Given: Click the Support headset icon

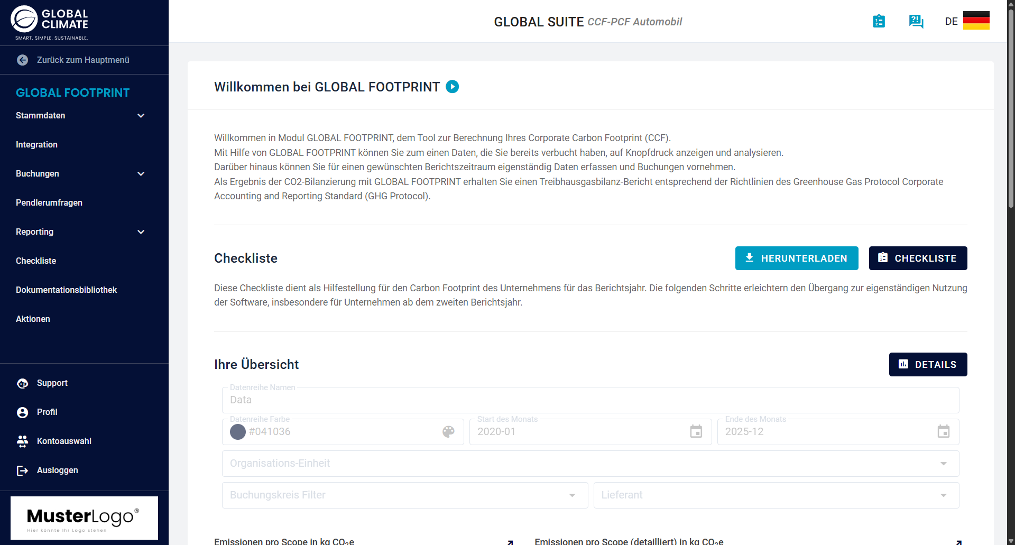Looking at the screenshot, I should pyautogui.click(x=22, y=383).
